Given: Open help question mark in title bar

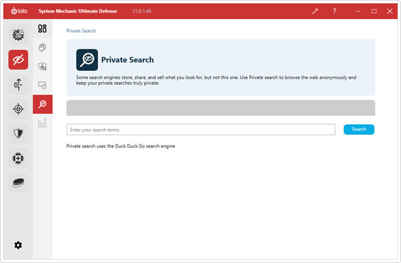Looking at the screenshot, I should (334, 11).
